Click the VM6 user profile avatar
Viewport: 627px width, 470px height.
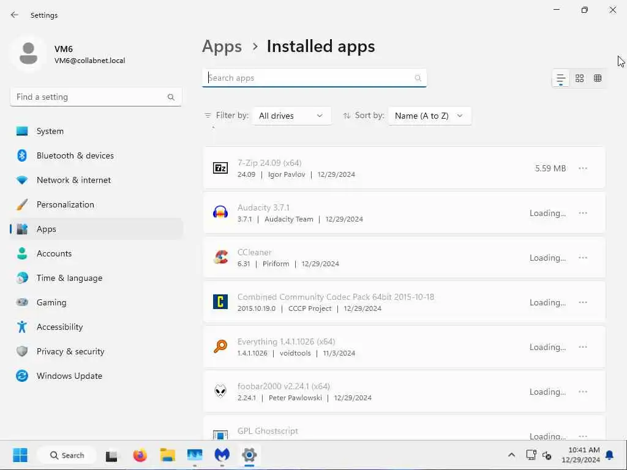[x=28, y=54]
